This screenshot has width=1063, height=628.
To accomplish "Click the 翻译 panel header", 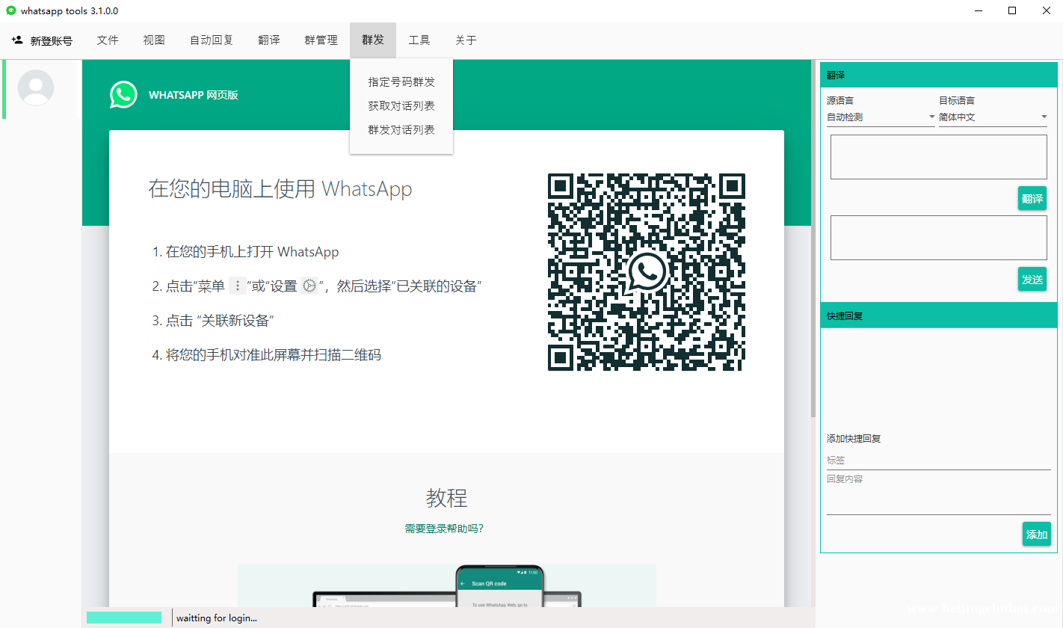I will coord(938,76).
